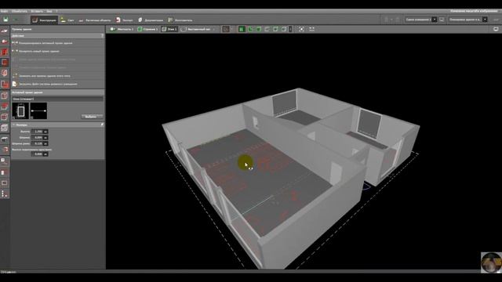Select the sidebar tool just below Проемы здания
Image resolution: width=502 pixels, height=282 pixels.
click(x=5, y=73)
